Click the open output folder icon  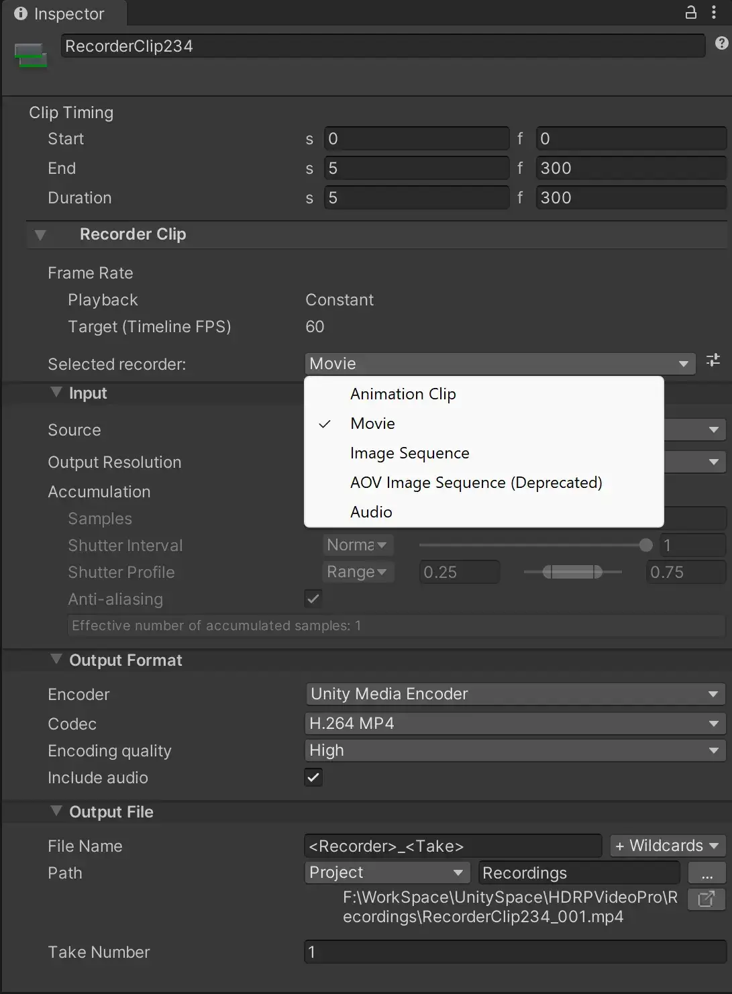tap(707, 899)
